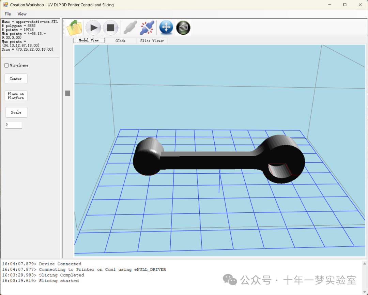The width and height of the screenshot is (368, 295).
Task: Disconnect printer using the plug spark icon
Action: click(147, 28)
